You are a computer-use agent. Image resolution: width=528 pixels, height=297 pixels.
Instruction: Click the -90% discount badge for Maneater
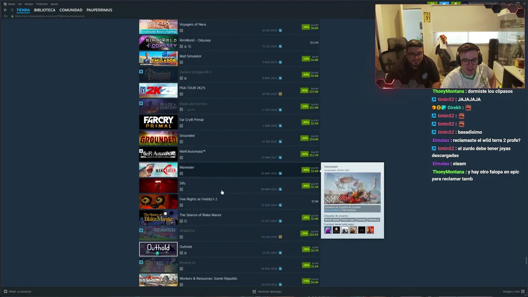306,170
